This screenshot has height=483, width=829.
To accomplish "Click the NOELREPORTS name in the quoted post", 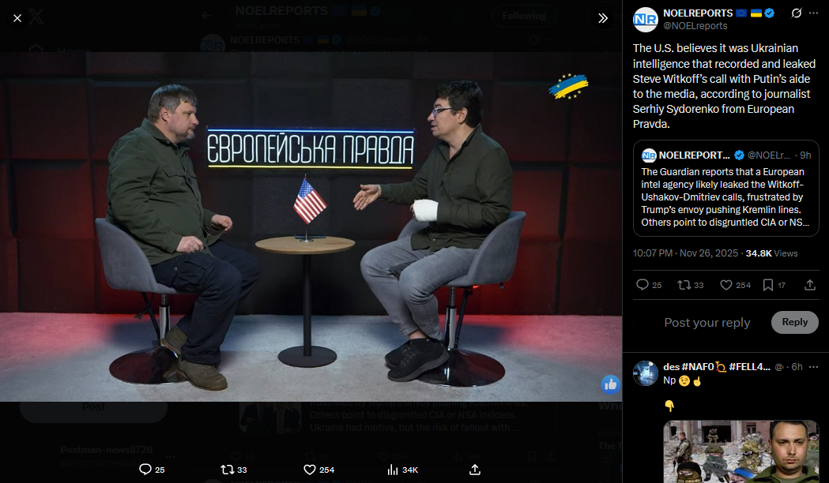I will (x=694, y=155).
